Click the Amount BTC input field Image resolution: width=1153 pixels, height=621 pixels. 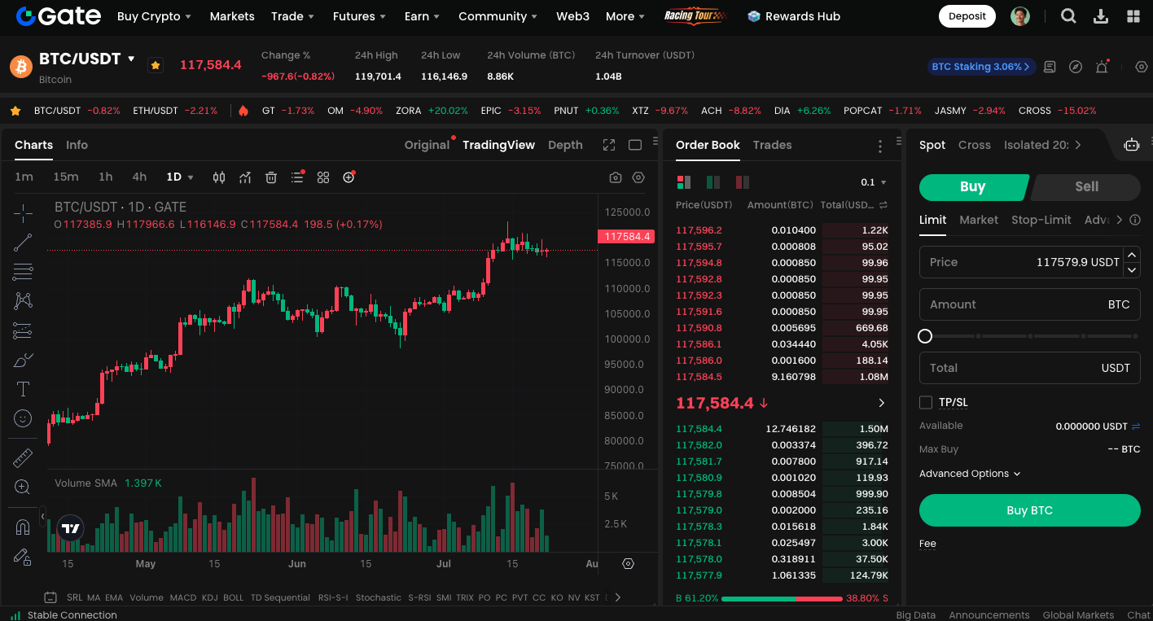click(x=1030, y=304)
